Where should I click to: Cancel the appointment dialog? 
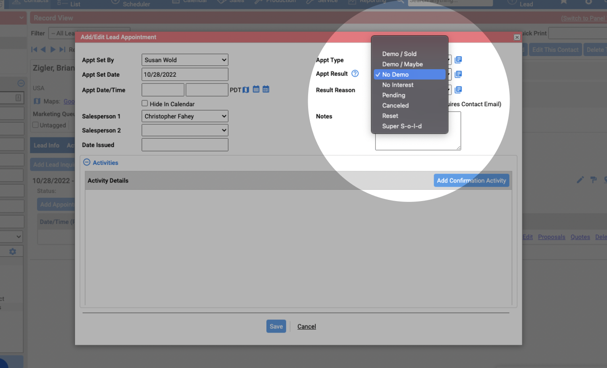pyautogui.click(x=306, y=327)
